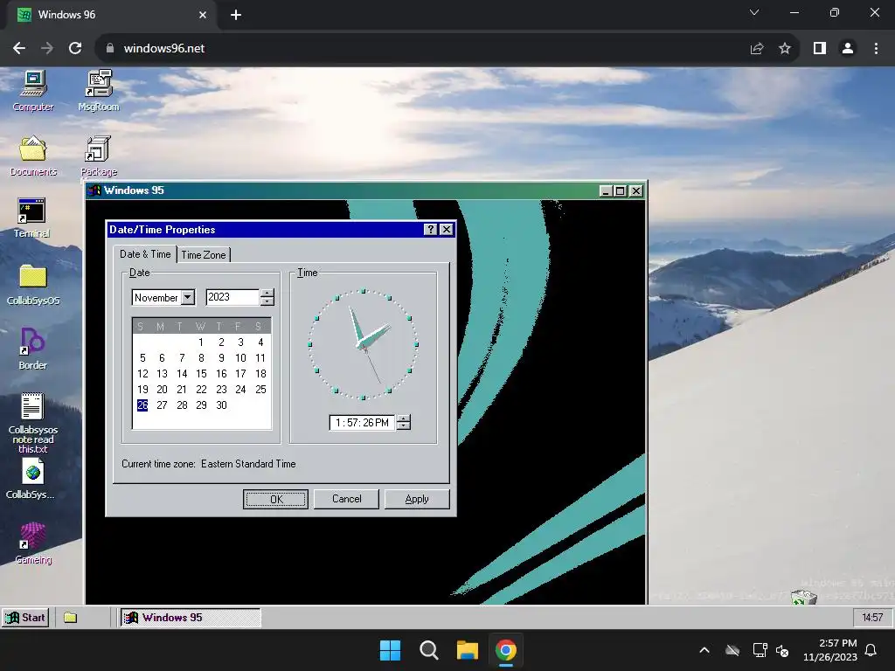895x671 pixels.
Task: Share this page using the share icon
Action: pos(757,49)
